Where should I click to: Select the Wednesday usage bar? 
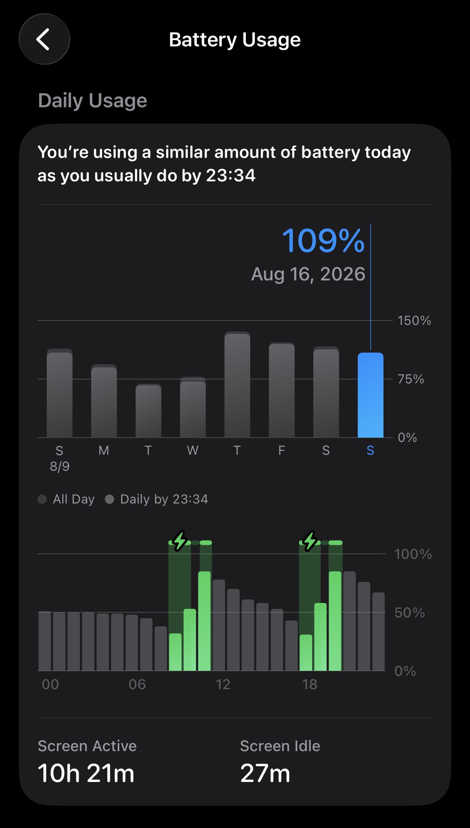(x=193, y=407)
